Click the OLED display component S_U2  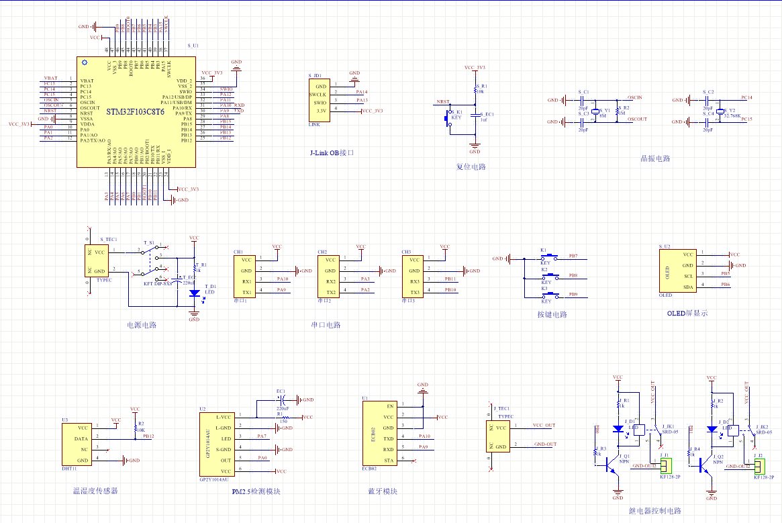[678, 271]
